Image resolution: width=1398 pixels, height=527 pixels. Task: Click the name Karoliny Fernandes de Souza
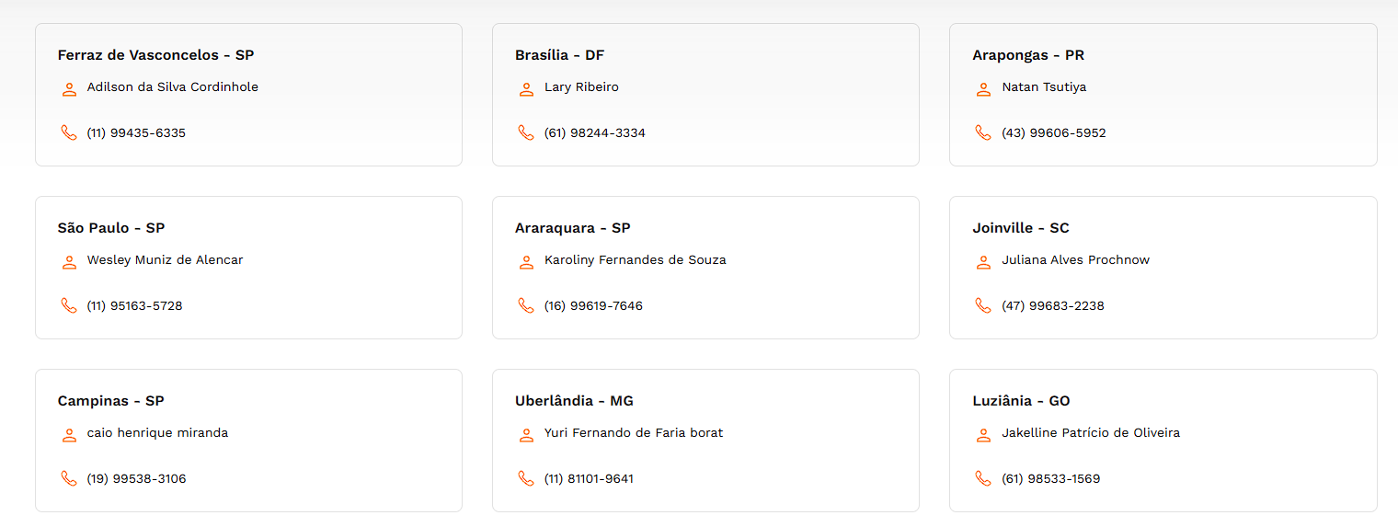tap(636, 260)
